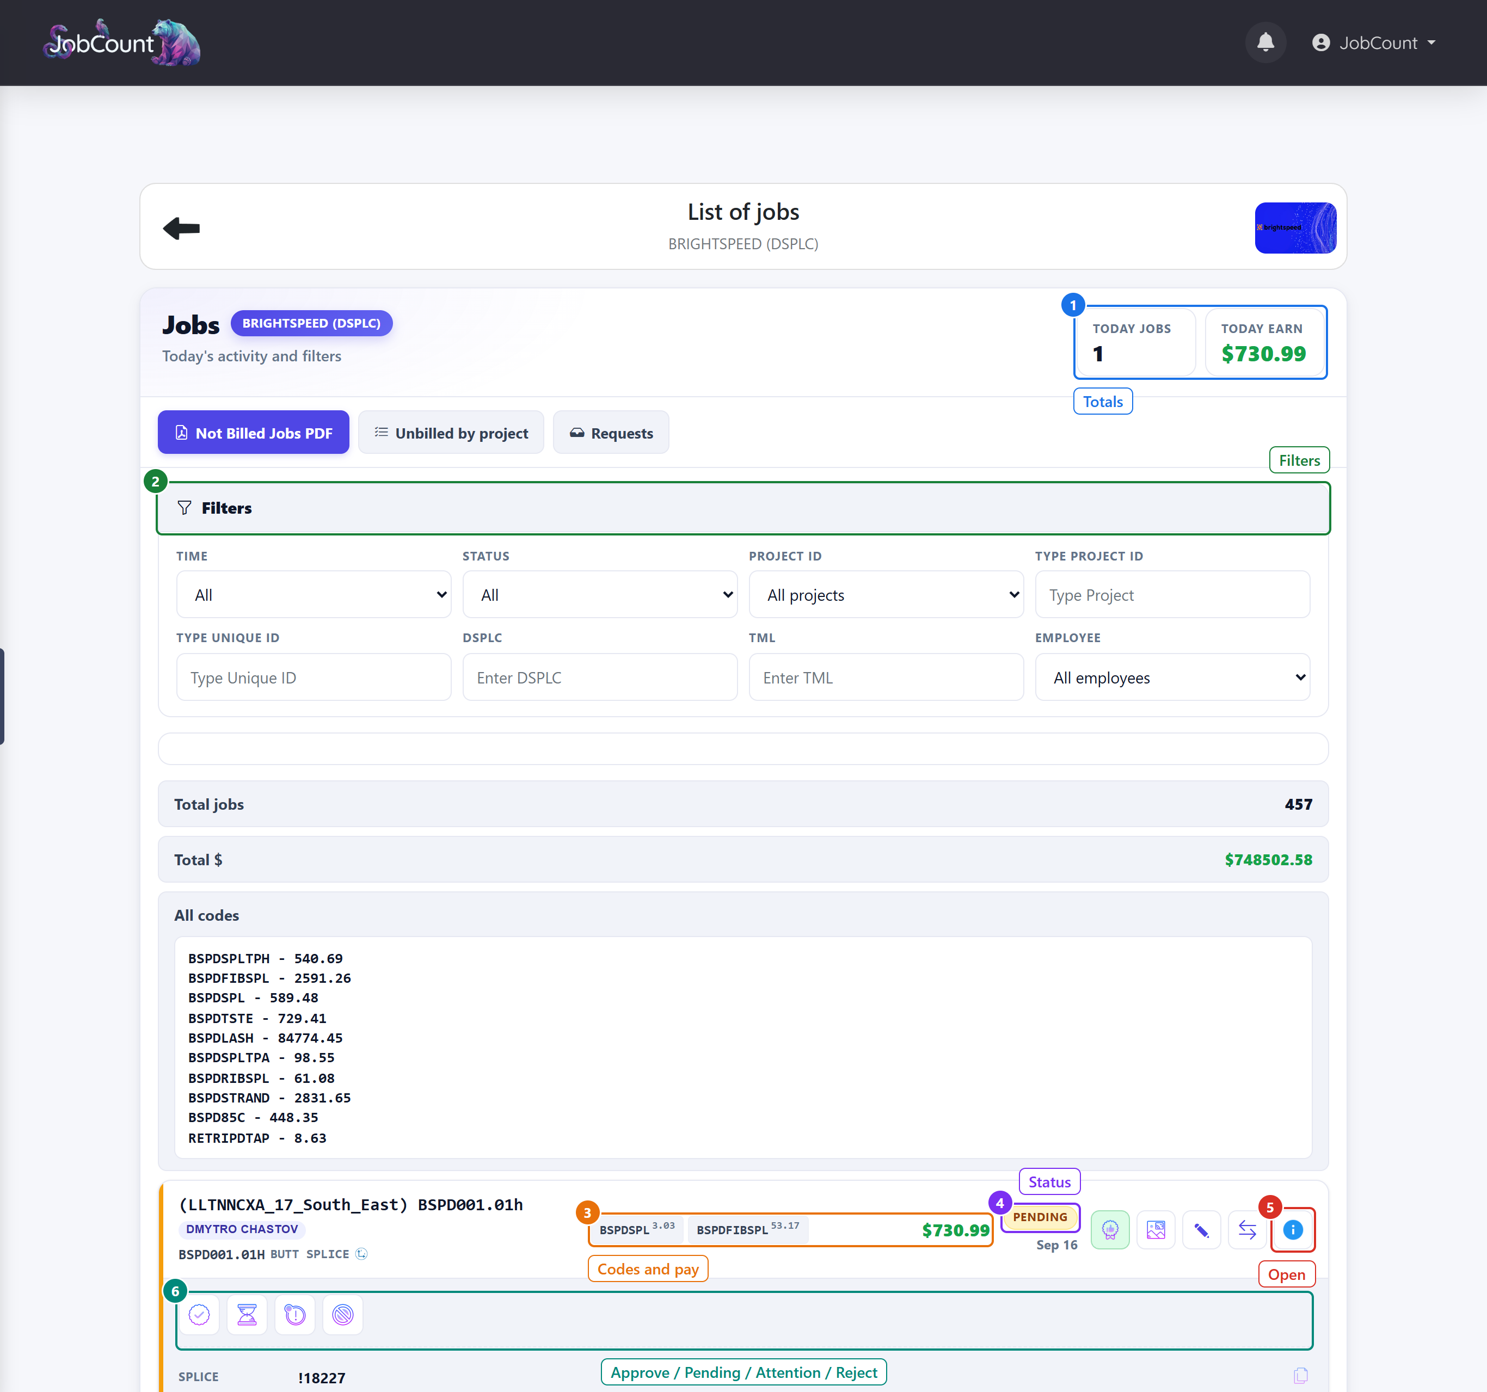The image size is (1487, 1392).
Task: Click the Total jobs 457 row
Action: (x=743, y=804)
